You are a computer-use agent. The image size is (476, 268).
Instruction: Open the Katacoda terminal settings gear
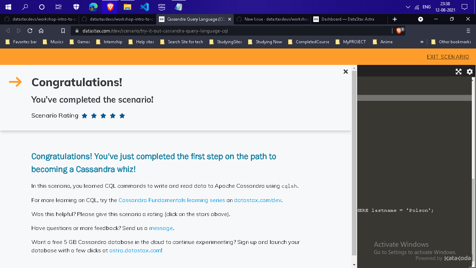[x=469, y=72]
